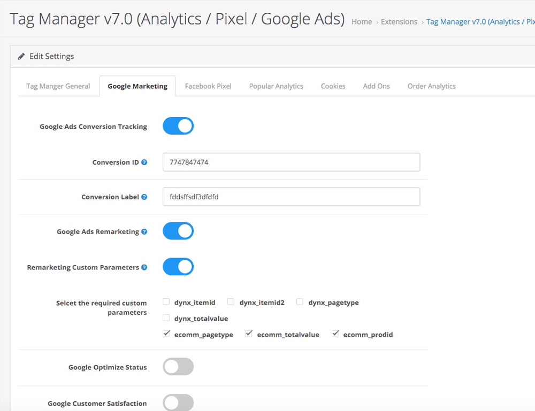The height and width of the screenshot is (411, 535).
Task: Click the Selcet the required custom parameters label
Action: pyautogui.click(x=101, y=308)
